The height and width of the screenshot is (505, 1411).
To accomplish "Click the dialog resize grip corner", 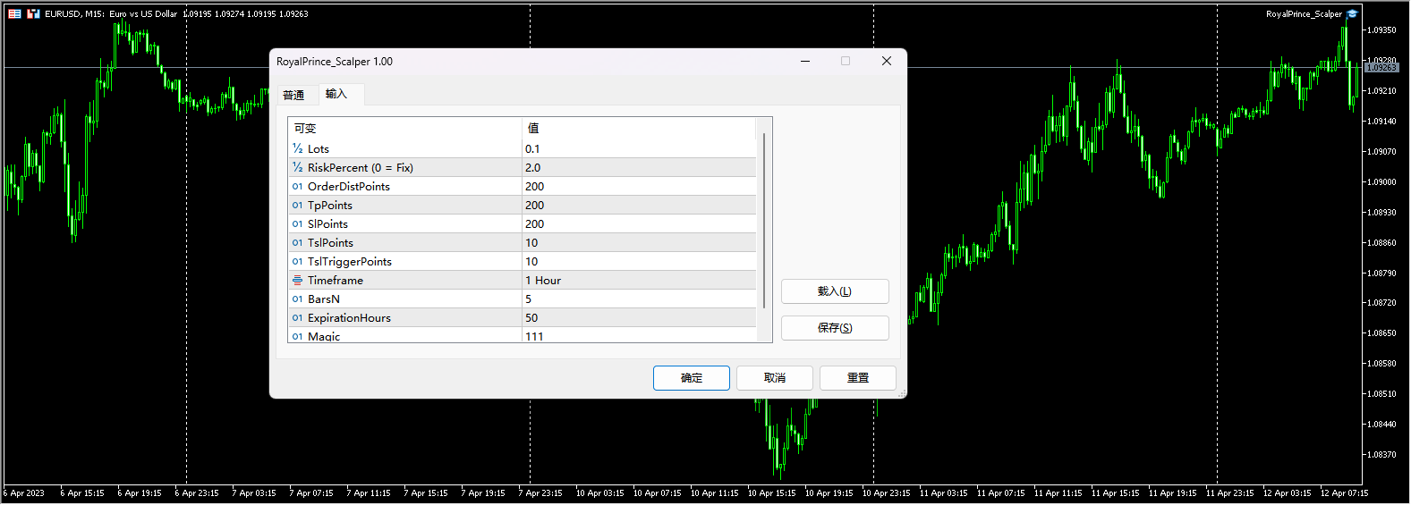I will coord(902,393).
